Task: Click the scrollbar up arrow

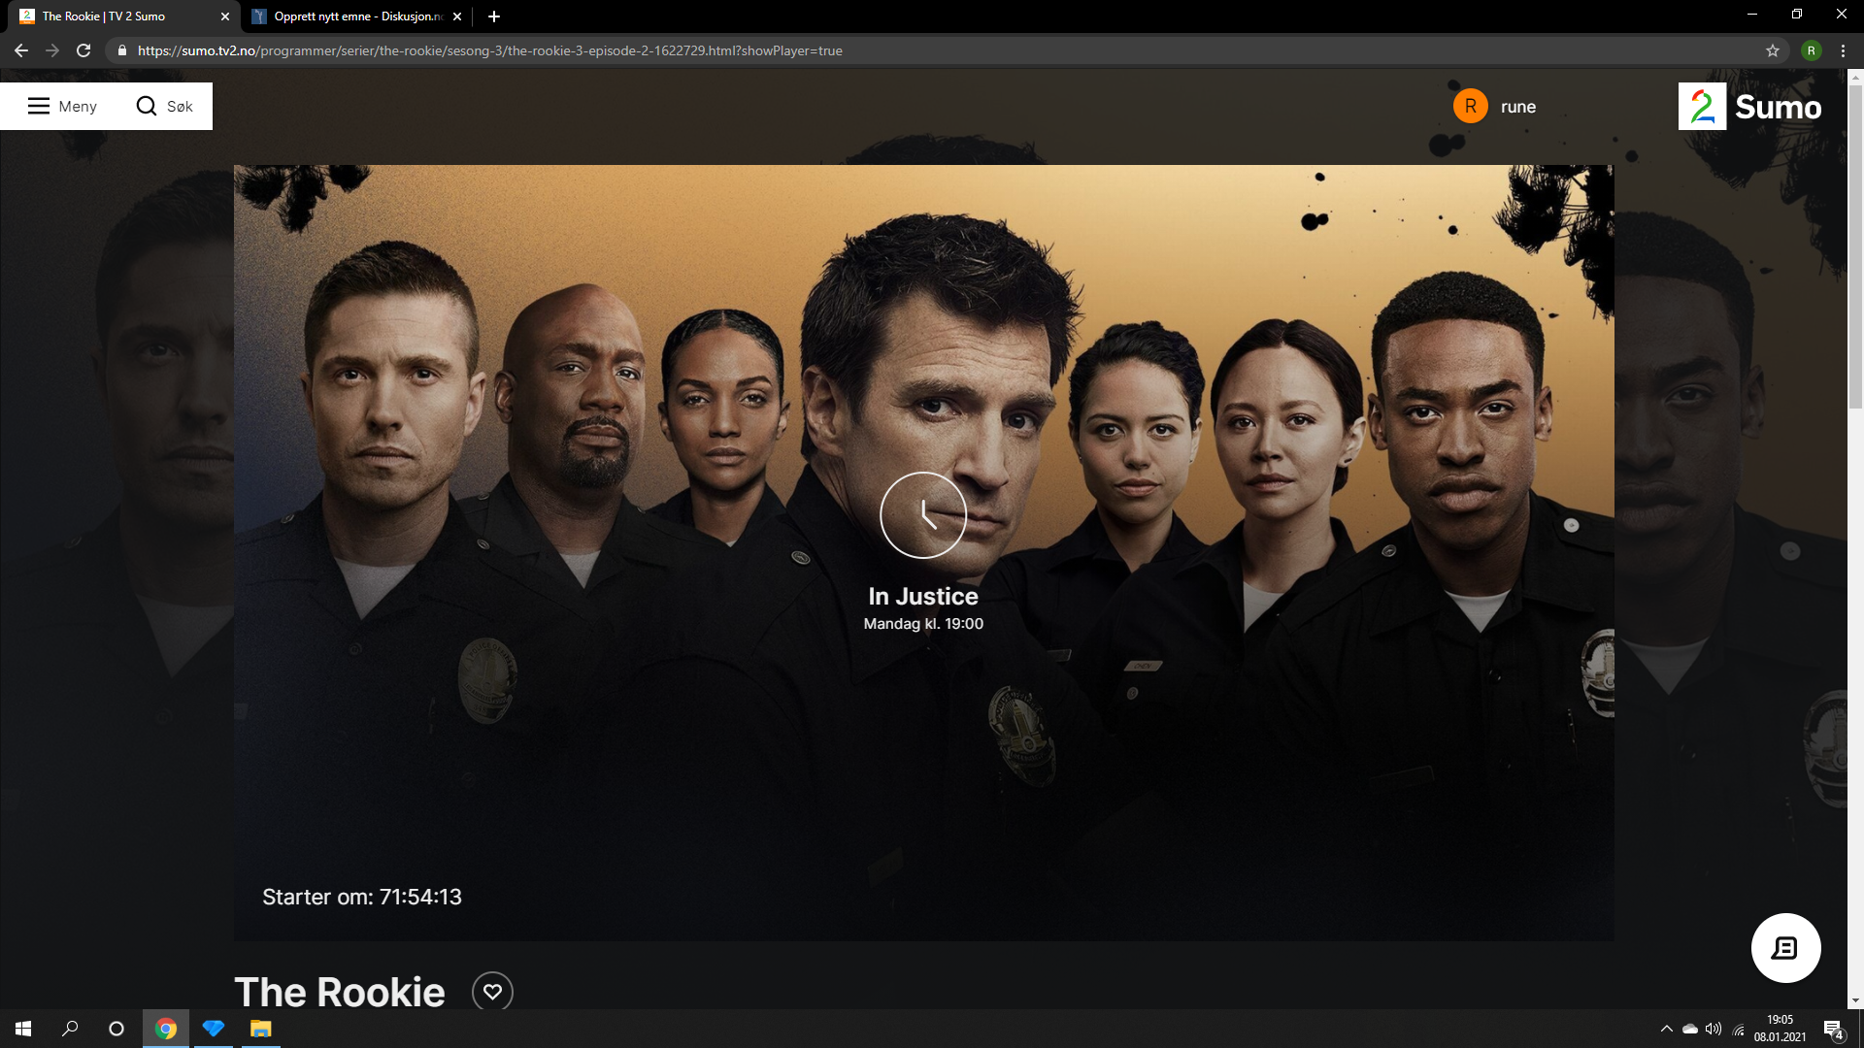Action: pyautogui.click(x=1855, y=76)
